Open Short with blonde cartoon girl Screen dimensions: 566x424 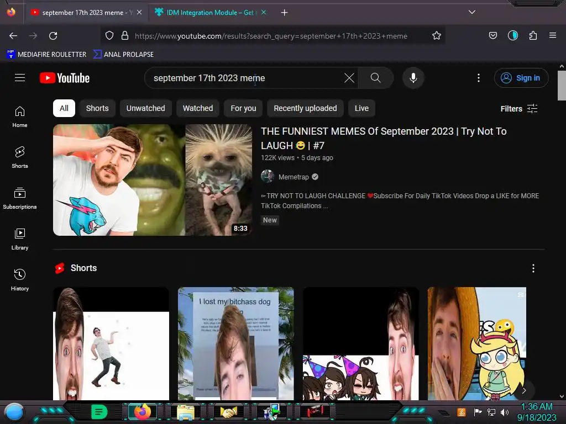[x=477, y=343]
